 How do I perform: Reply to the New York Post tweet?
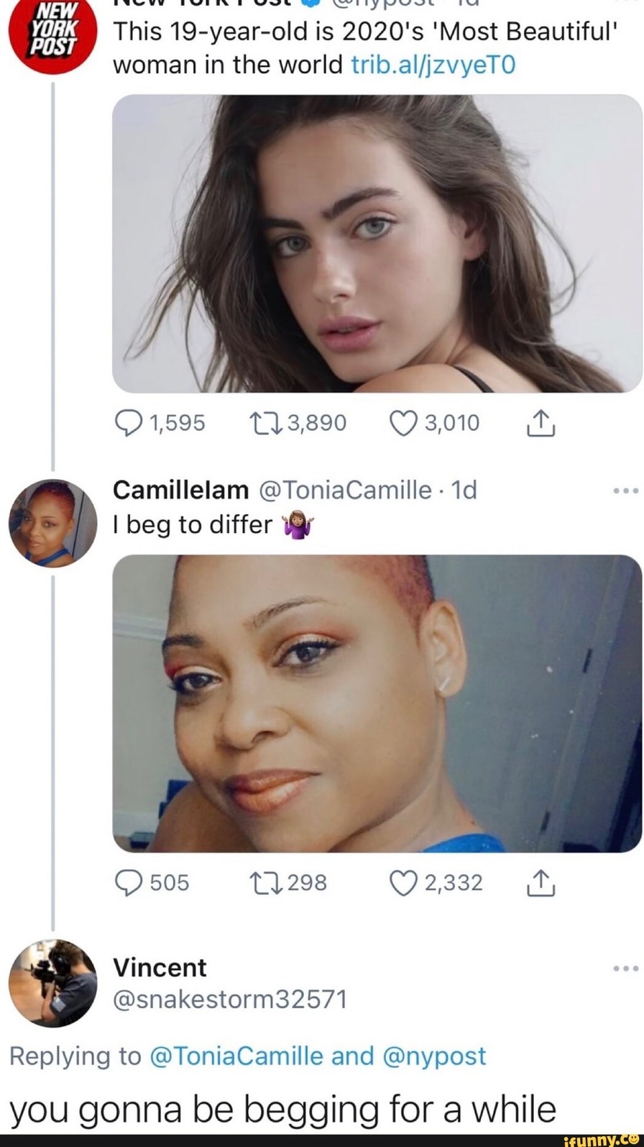click(128, 423)
